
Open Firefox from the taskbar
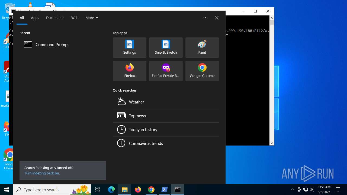[x=138, y=190]
